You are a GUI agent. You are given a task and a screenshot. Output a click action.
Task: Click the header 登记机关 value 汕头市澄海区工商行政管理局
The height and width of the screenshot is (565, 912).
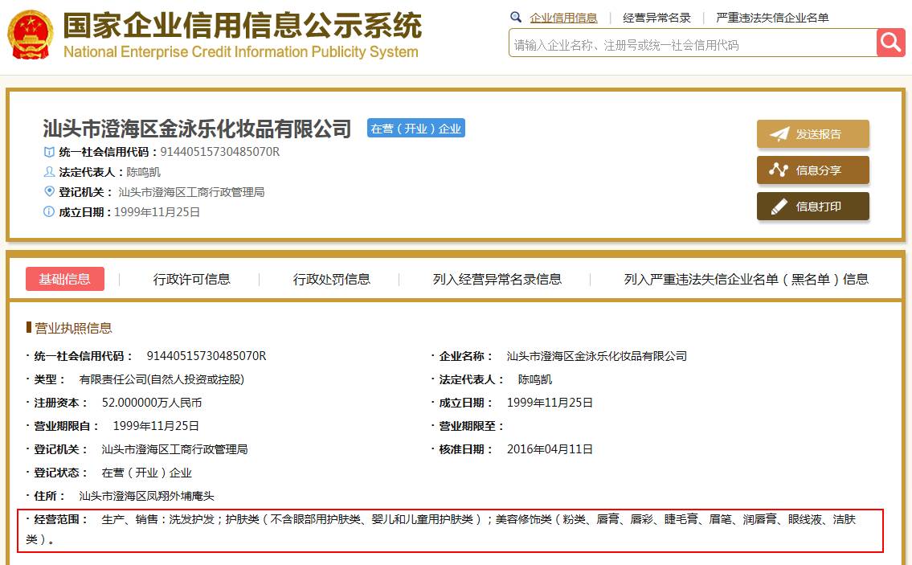tap(191, 192)
